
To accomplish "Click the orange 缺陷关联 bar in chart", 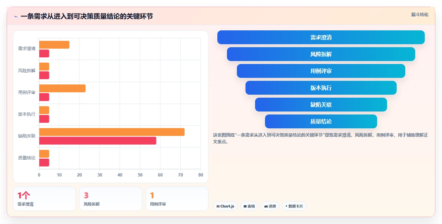I will point(112,132).
